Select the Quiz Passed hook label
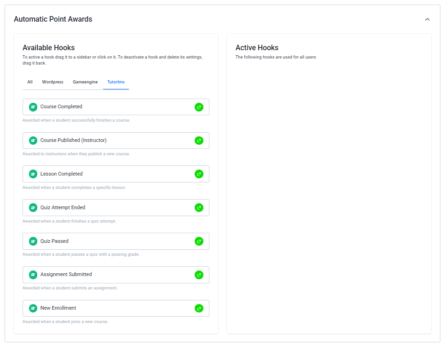The height and width of the screenshot is (347, 445). point(54,241)
